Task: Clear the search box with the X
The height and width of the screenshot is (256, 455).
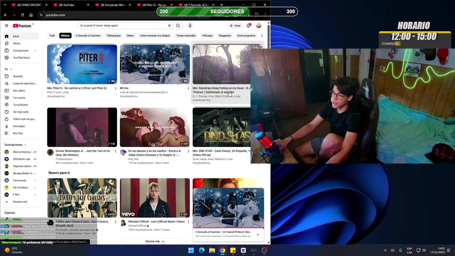Action: pyautogui.click(x=169, y=26)
